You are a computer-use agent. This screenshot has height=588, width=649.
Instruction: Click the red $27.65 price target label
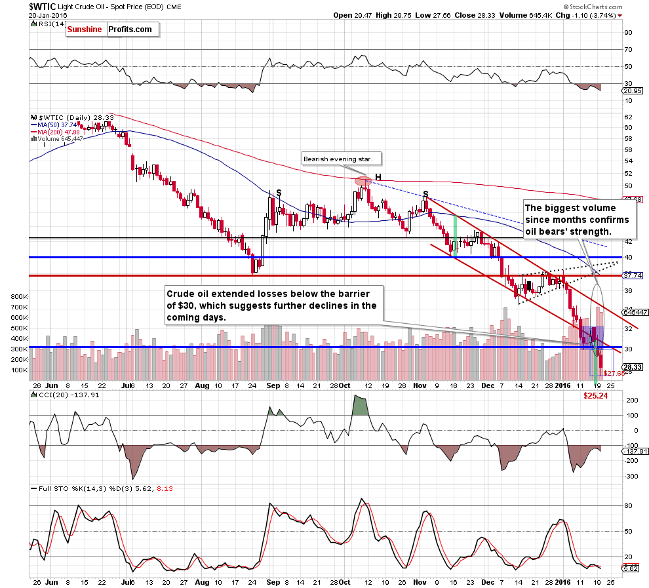pyautogui.click(x=614, y=374)
